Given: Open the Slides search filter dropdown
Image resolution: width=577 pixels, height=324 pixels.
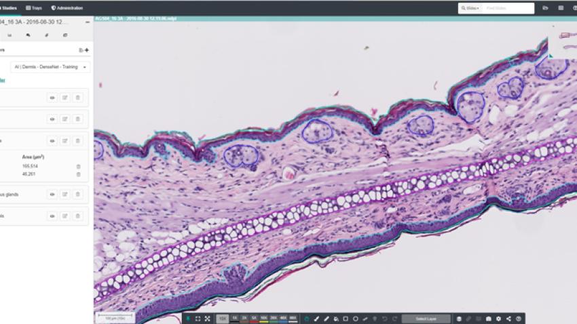Looking at the screenshot, I should [472, 8].
